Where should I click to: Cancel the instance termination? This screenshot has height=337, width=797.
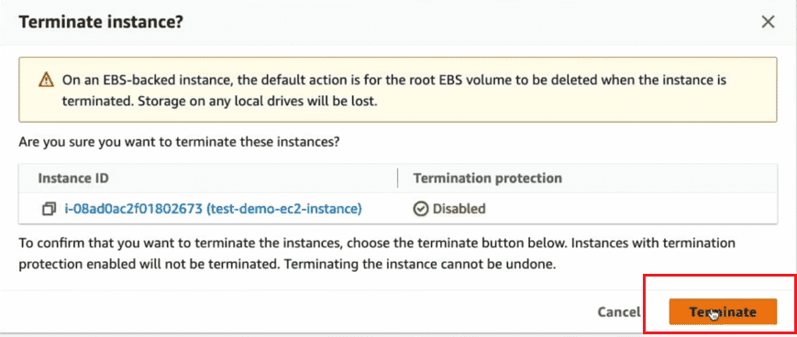tap(619, 311)
